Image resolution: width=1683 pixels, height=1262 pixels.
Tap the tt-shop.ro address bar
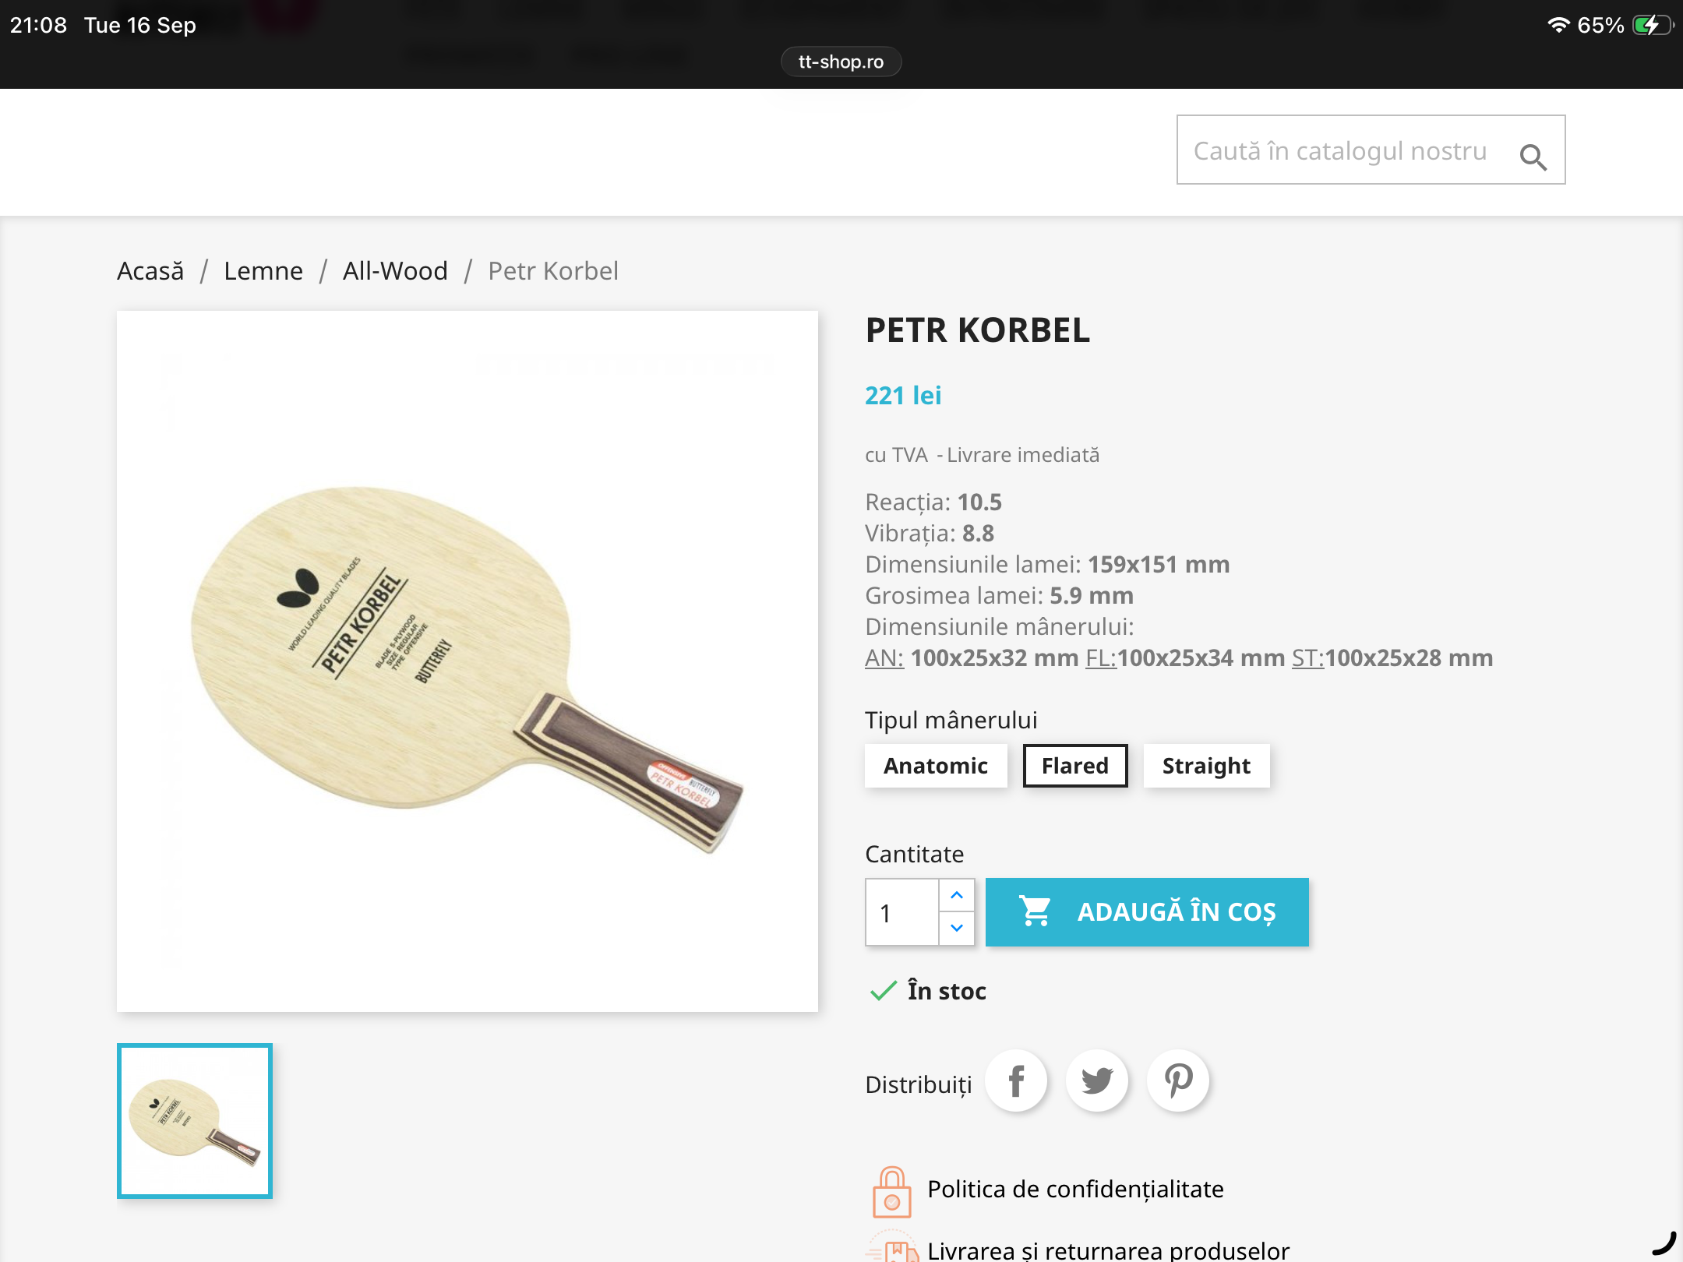click(x=841, y=62)
